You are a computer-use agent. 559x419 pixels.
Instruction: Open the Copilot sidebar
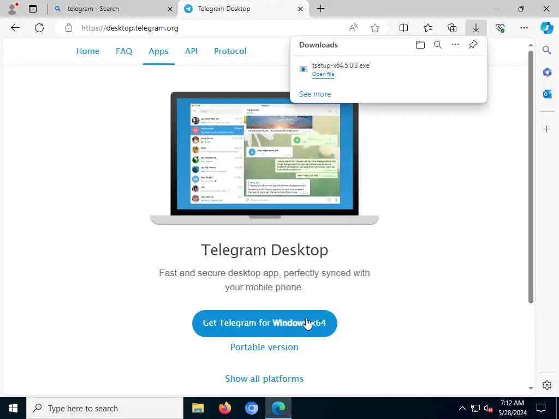tap(546, 28)
